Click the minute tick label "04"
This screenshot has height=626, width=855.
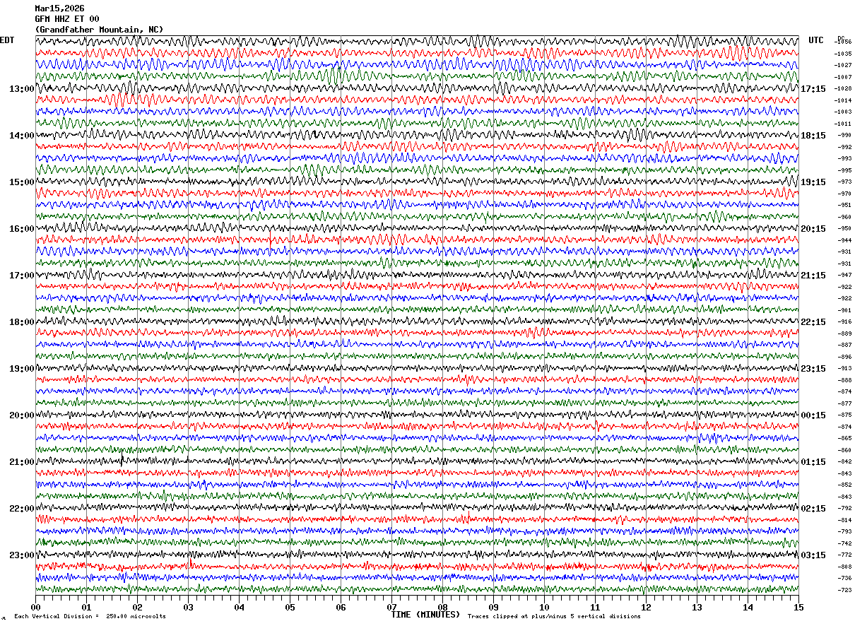pyautogui.click(x=239, y=607)
